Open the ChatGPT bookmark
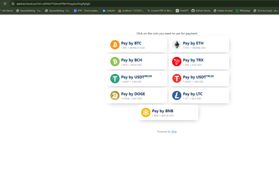The width and height of the screenshot is (279, 175). pyautogui.click(x=182, y=11)
